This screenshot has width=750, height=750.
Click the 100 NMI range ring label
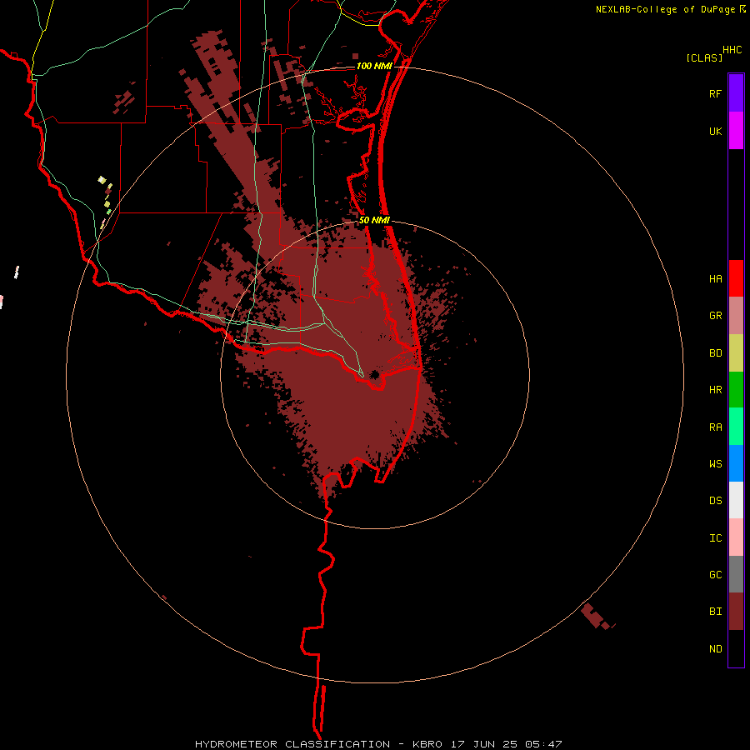click(374, 66)
